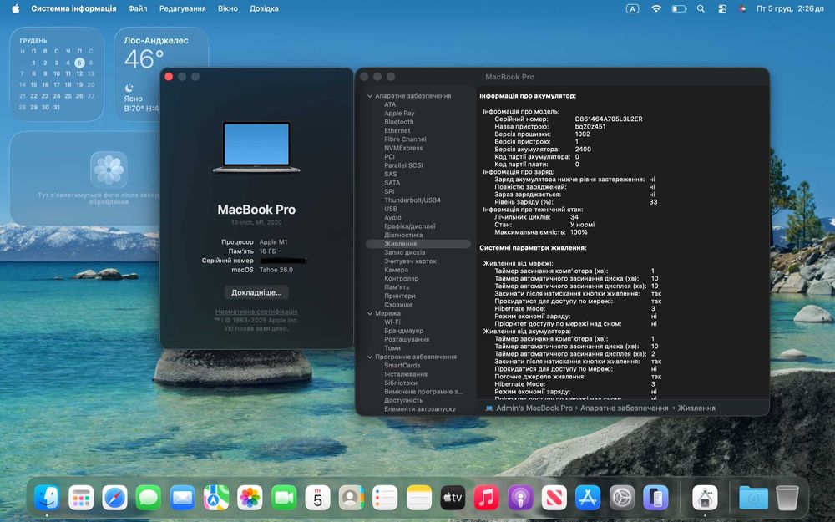The image size is (835, 522).
Task: Click Spotlight search magnifier in menu bar
Action: pos(701,8)
